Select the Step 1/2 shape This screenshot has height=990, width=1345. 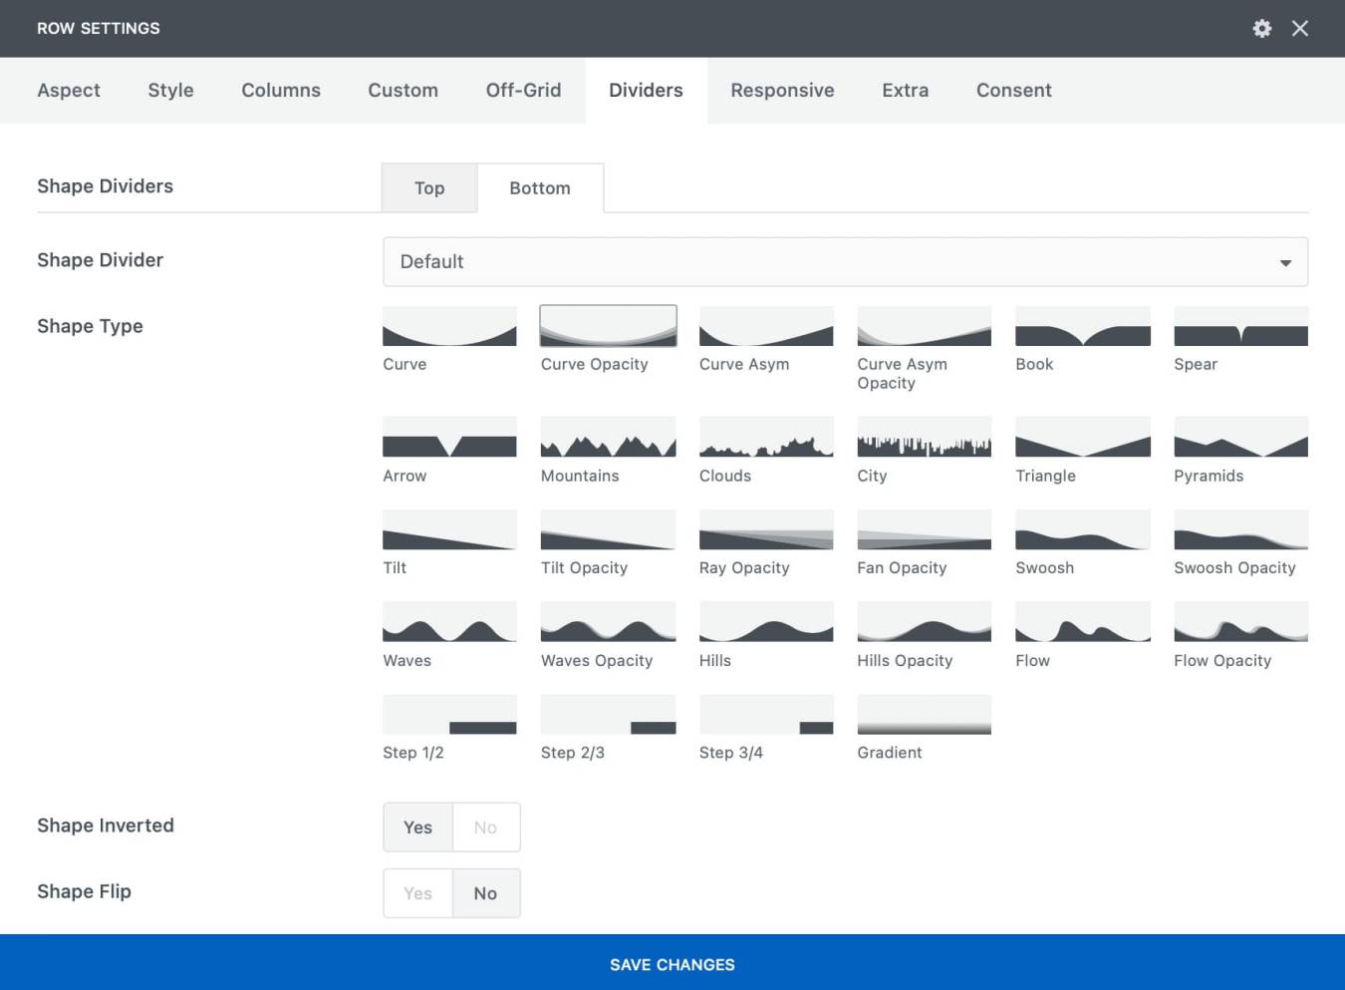pos(449,715)
